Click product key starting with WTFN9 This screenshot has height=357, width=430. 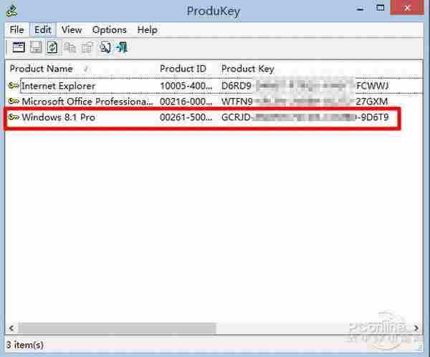[305, 102]
